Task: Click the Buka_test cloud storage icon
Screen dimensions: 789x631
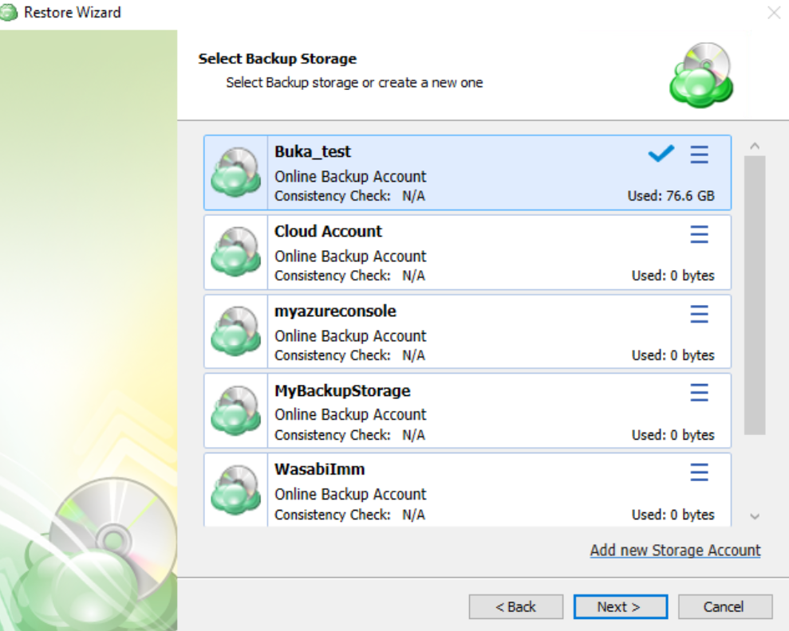Action: [235, 172]
